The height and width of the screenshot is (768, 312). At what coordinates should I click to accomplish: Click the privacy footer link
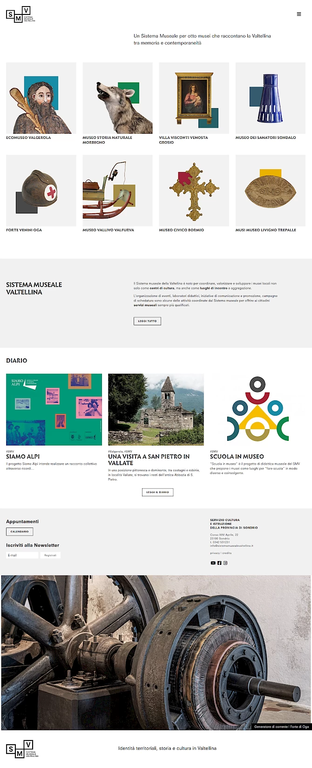215,553
